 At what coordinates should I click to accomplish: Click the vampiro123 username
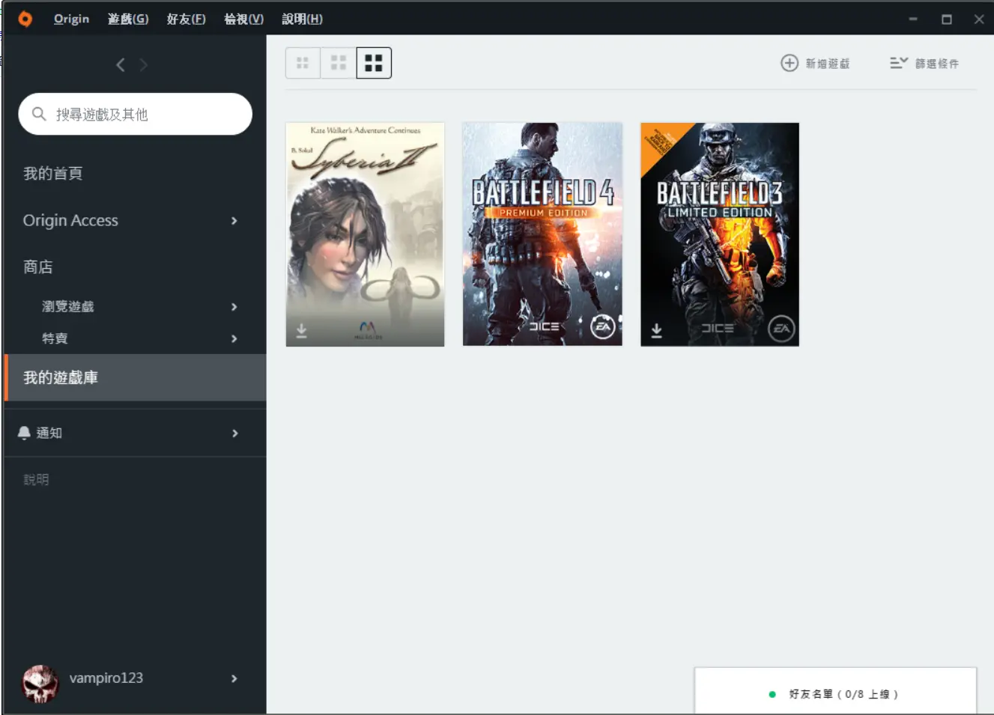pos(106,678)
